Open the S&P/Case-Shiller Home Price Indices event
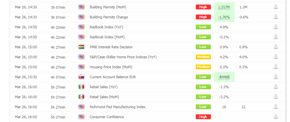The height and width of the screenshot is (122, 290). click(x=123, y=57)
